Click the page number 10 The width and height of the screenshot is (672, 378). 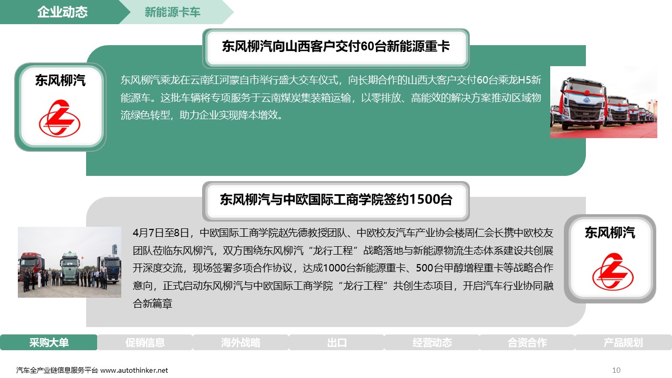[x=616, y=370]
